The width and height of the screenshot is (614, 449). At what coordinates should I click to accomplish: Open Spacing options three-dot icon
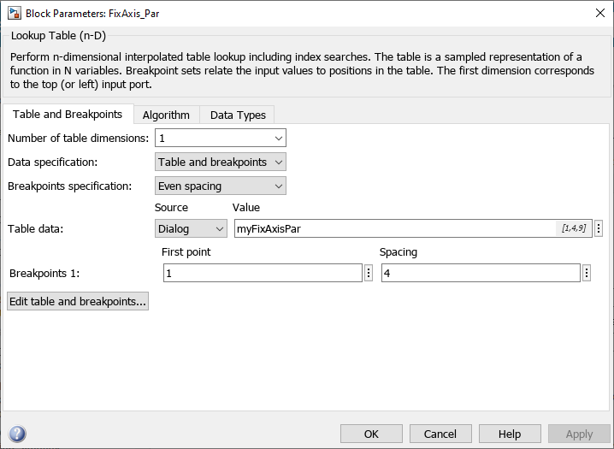click(587, 273)
